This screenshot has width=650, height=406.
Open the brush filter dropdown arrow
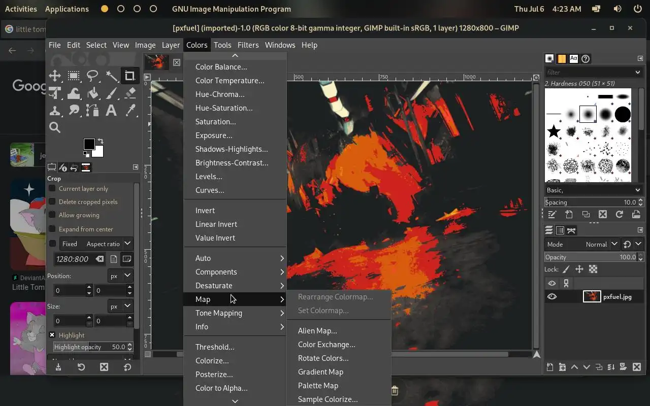638,73
